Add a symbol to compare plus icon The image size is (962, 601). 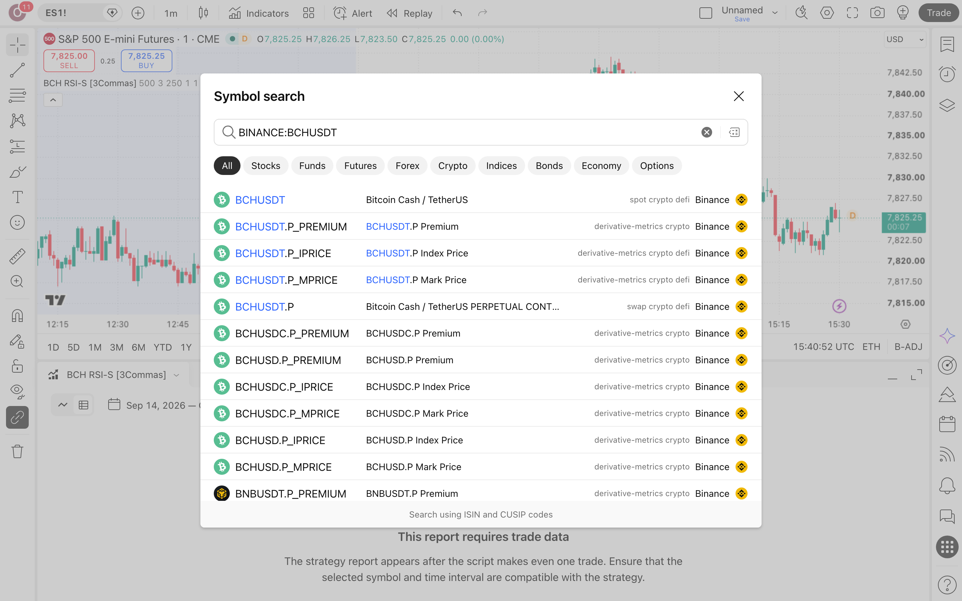click(x=138, y=13)
